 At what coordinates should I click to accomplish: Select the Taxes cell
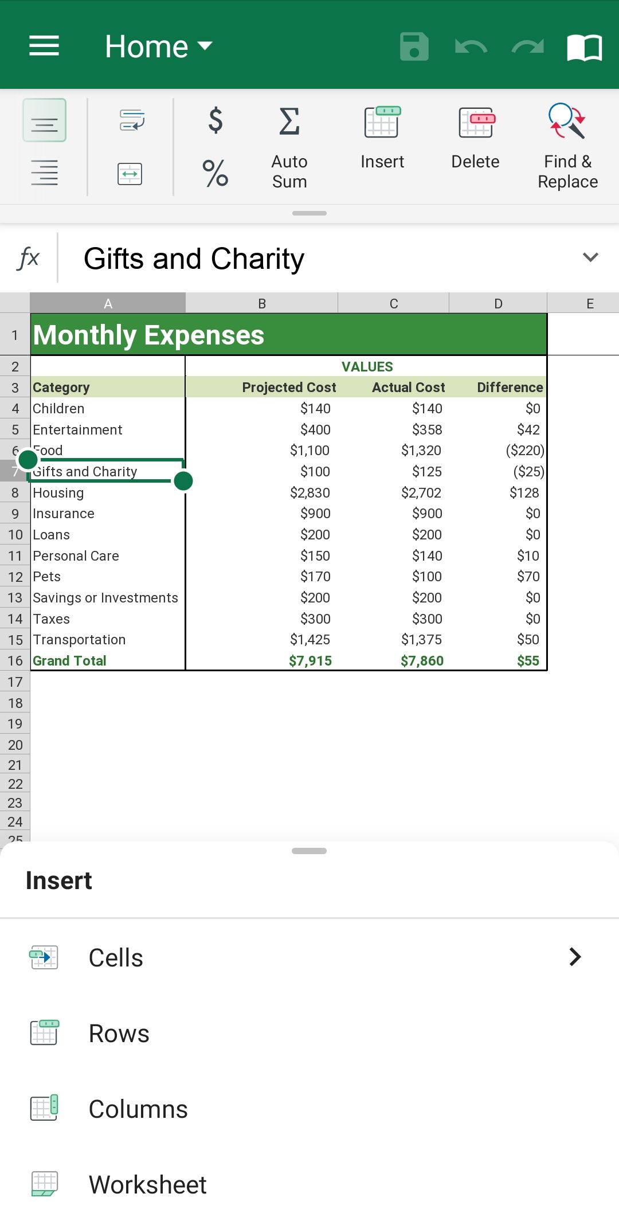[108, 619]
